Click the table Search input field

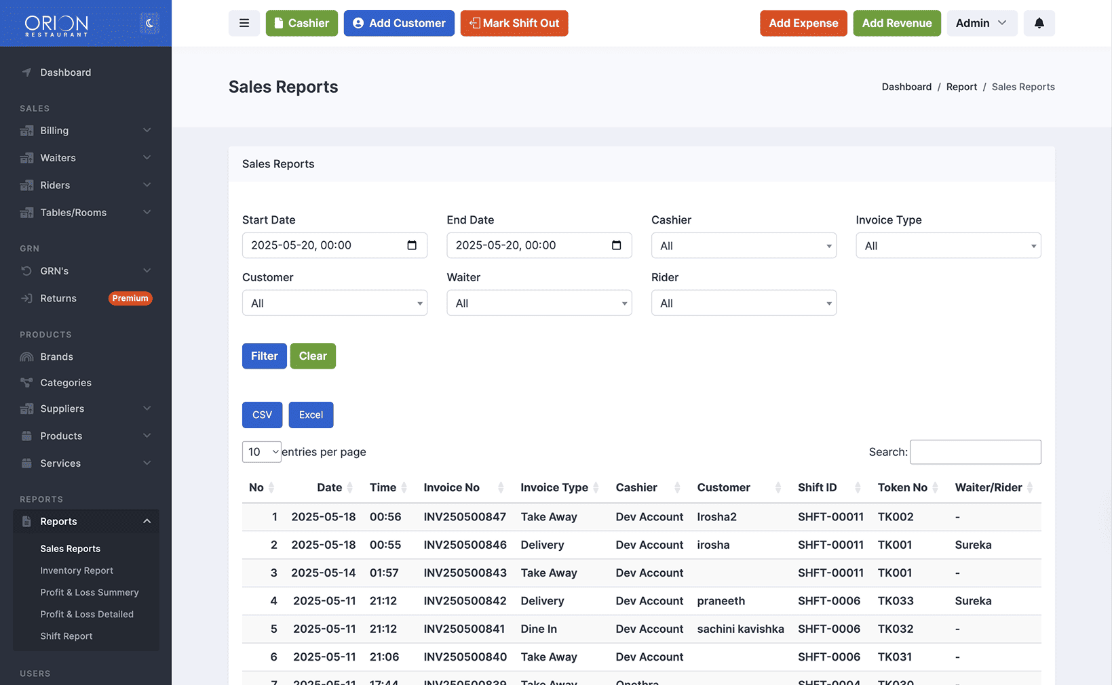pyautogui.click(x=975, y=452)
